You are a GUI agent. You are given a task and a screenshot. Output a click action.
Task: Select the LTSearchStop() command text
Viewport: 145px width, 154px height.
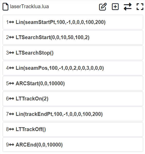tap(35, 53)
